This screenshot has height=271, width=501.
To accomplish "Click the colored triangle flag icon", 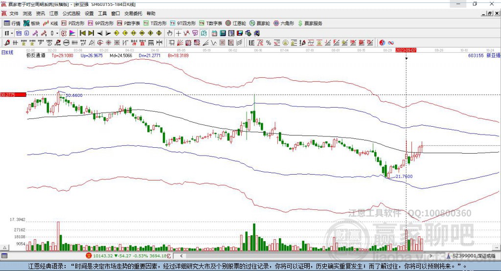I will click(72, 33).
